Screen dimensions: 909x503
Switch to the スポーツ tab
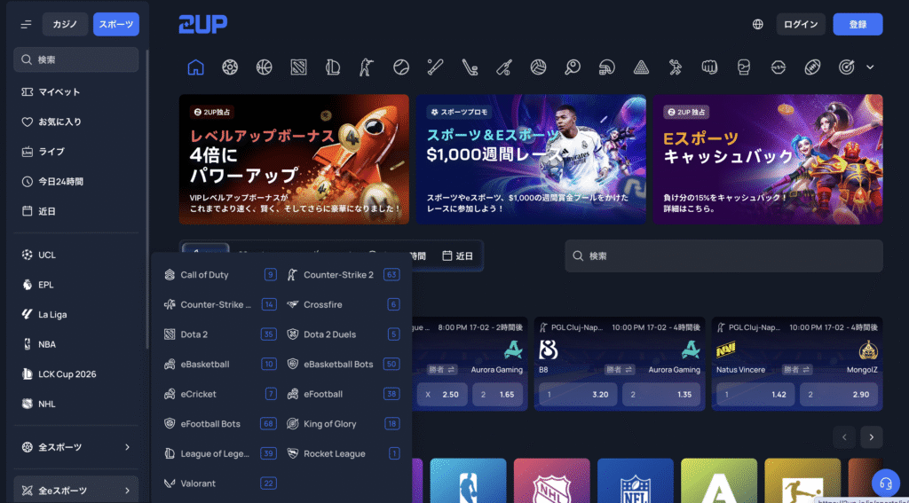coord(116,24)
